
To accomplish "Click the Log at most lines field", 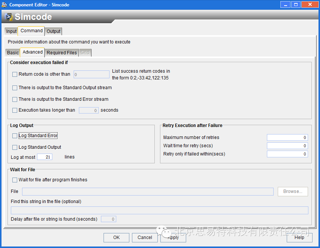I will coord(45,157).
